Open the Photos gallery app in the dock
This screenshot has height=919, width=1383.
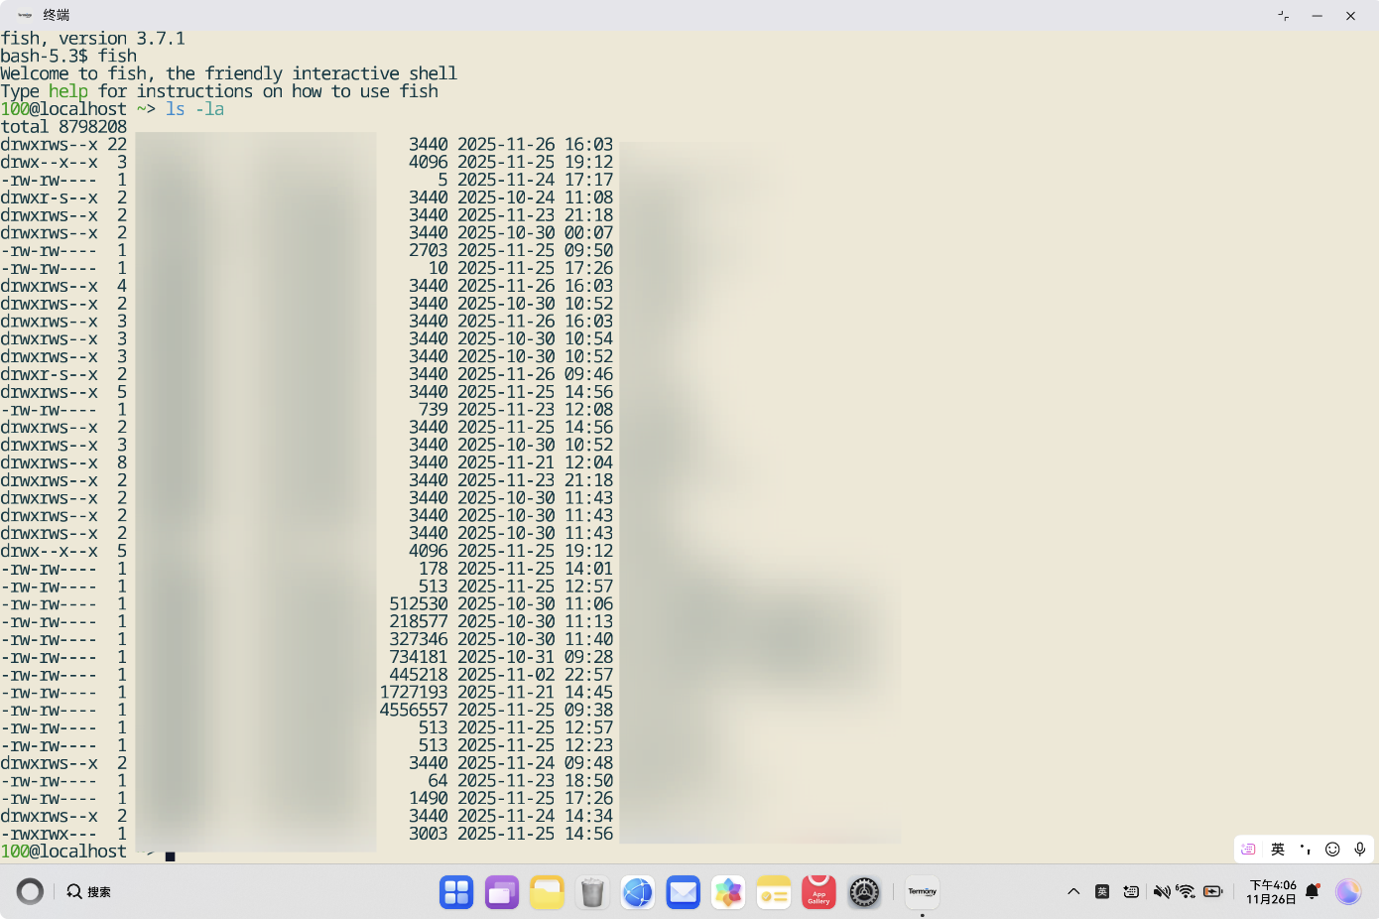pyautogui.click(x=728, y=891)
